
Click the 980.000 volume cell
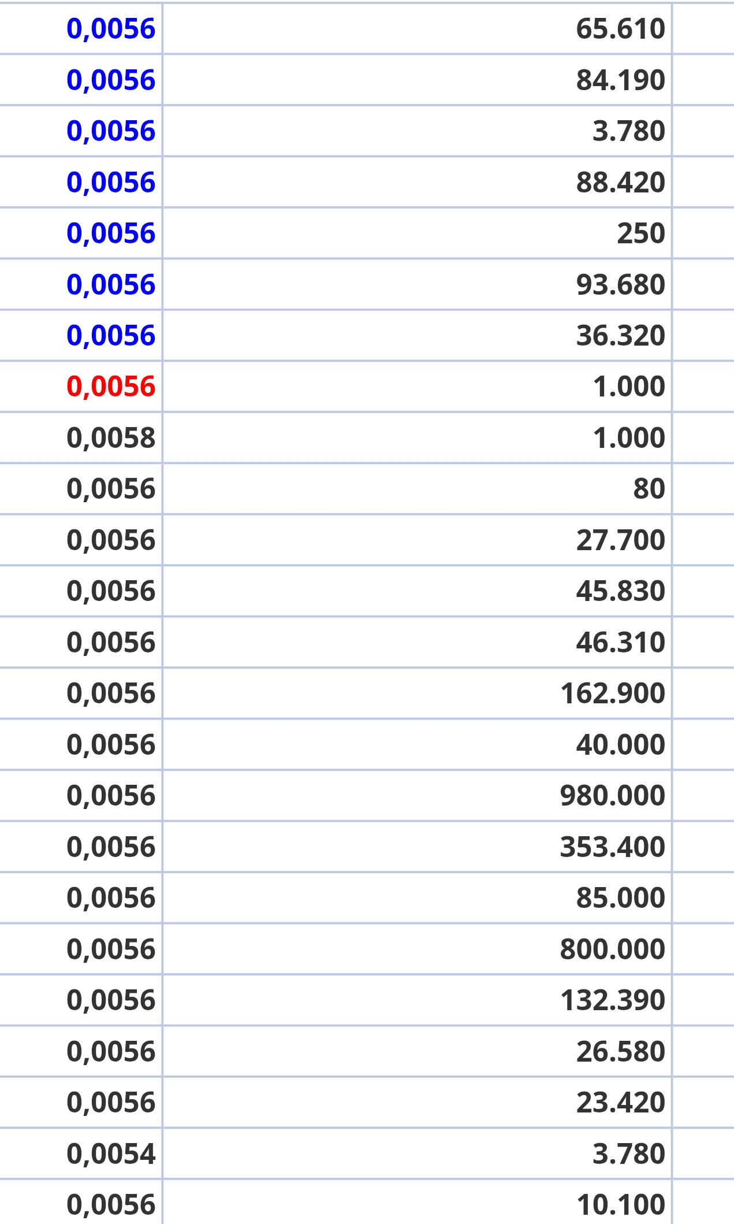point(612,795)
